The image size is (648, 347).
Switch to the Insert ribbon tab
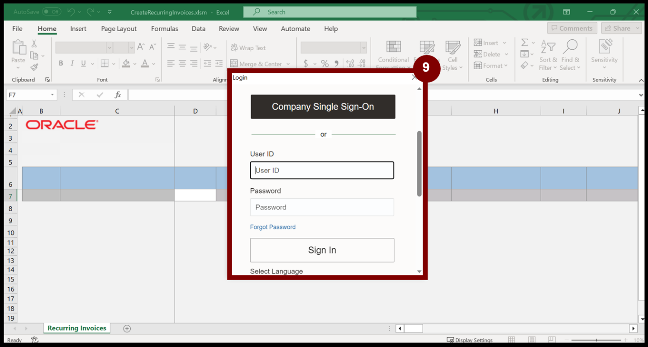78,29
